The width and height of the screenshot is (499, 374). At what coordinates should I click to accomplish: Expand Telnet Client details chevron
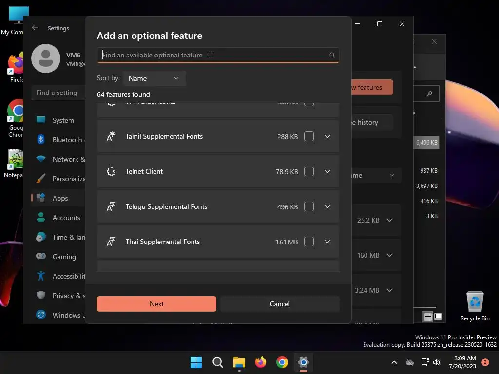coord(327,171)
